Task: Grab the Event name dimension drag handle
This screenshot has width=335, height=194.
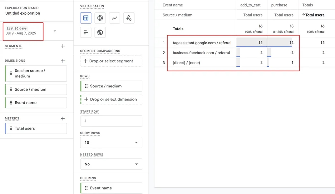Action: 11,103
